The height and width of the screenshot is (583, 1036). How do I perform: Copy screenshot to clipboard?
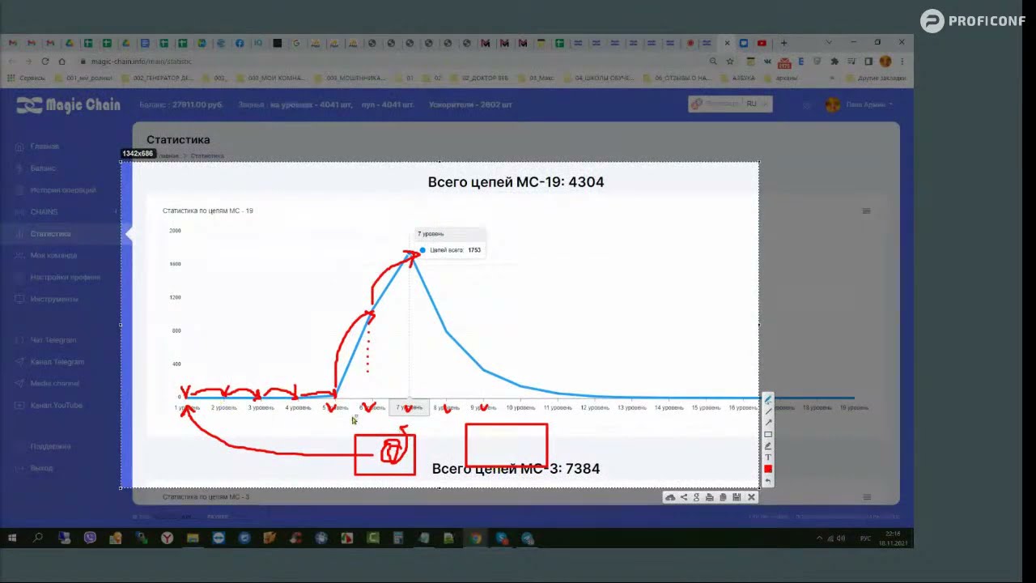click(723, 497)
